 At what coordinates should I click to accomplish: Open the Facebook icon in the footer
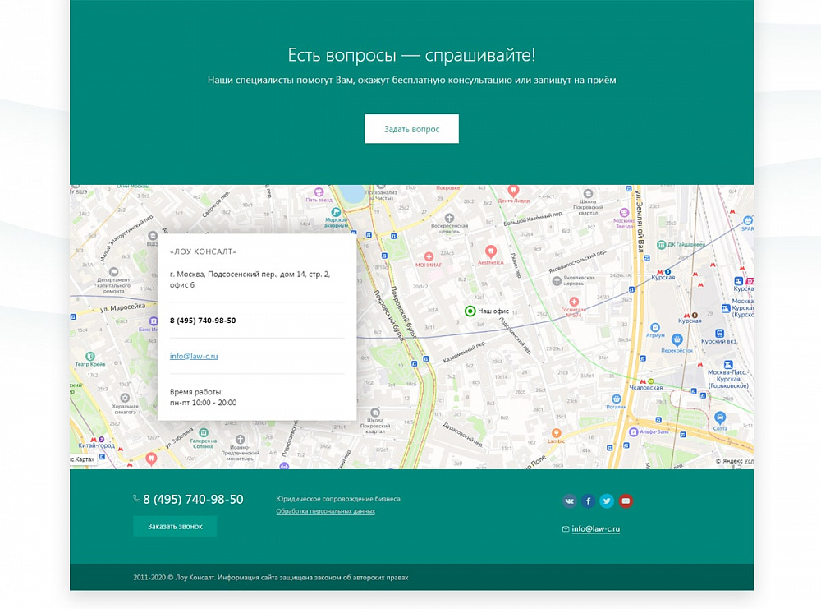[588, 501]
